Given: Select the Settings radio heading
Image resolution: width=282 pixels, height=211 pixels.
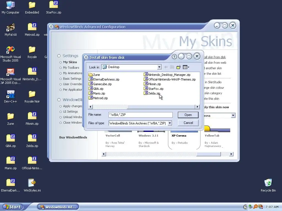Looking at the screenshot, I should click(68, 56).
